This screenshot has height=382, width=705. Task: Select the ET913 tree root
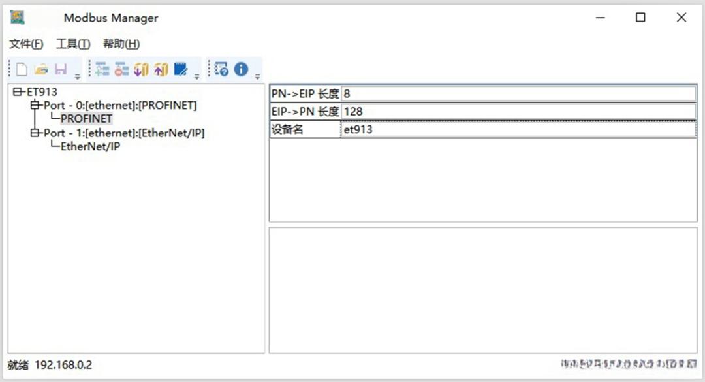(x=42, y=92)
